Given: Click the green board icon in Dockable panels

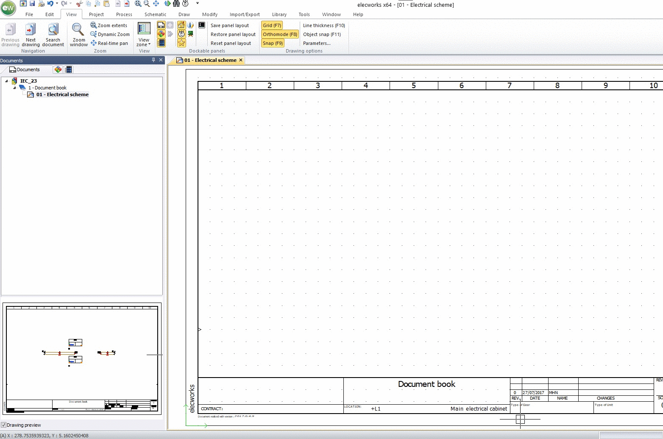Looking at the screenshot, I should tap(191, 34).
